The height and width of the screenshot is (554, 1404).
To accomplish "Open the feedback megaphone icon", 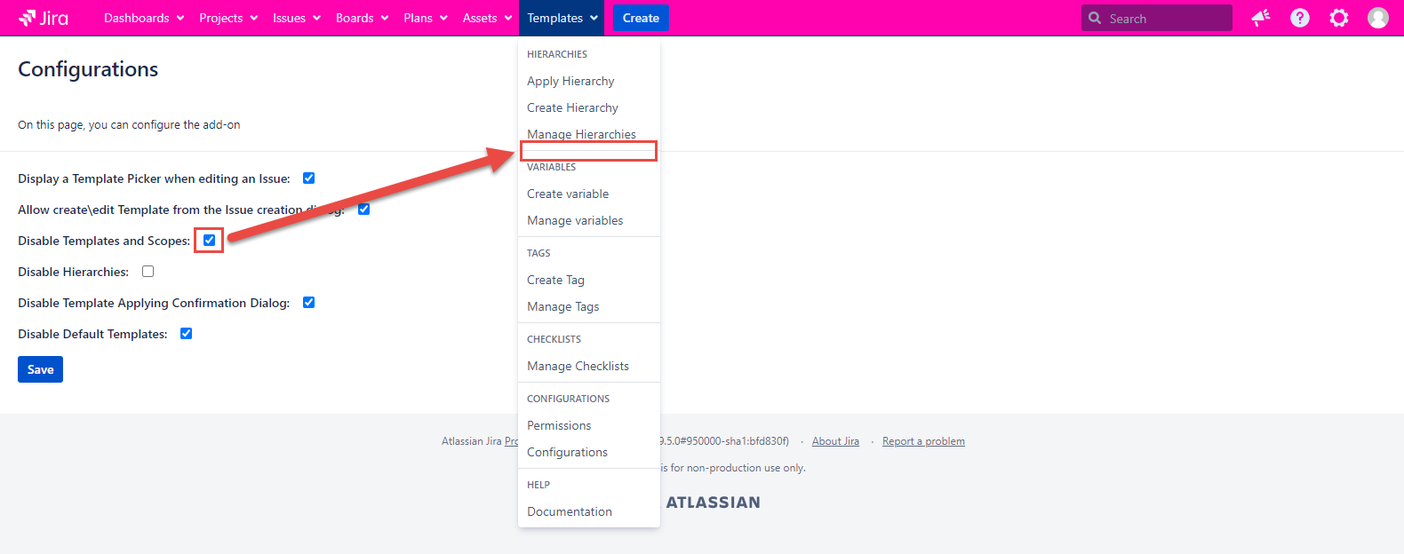I will click(1260, 18).
